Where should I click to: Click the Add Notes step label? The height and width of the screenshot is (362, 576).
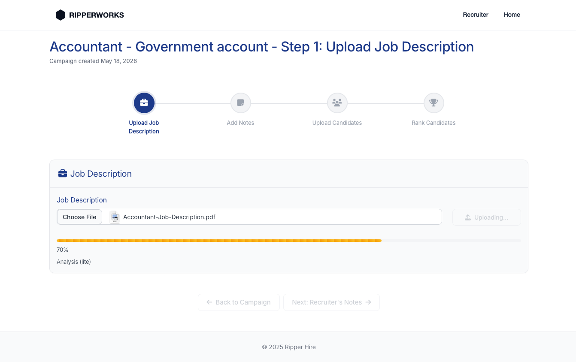point(240,123)
